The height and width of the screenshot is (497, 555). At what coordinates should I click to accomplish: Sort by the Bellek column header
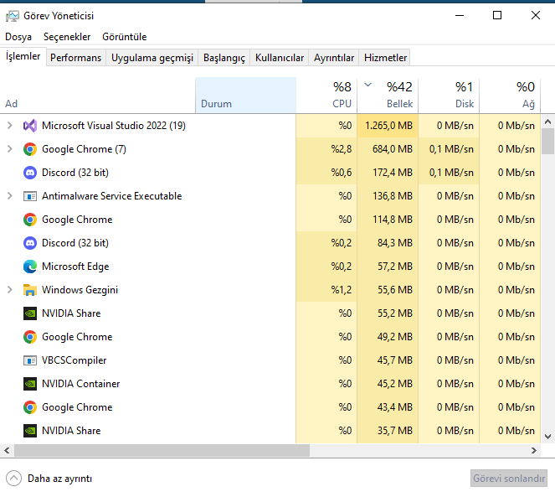[388, 96]
